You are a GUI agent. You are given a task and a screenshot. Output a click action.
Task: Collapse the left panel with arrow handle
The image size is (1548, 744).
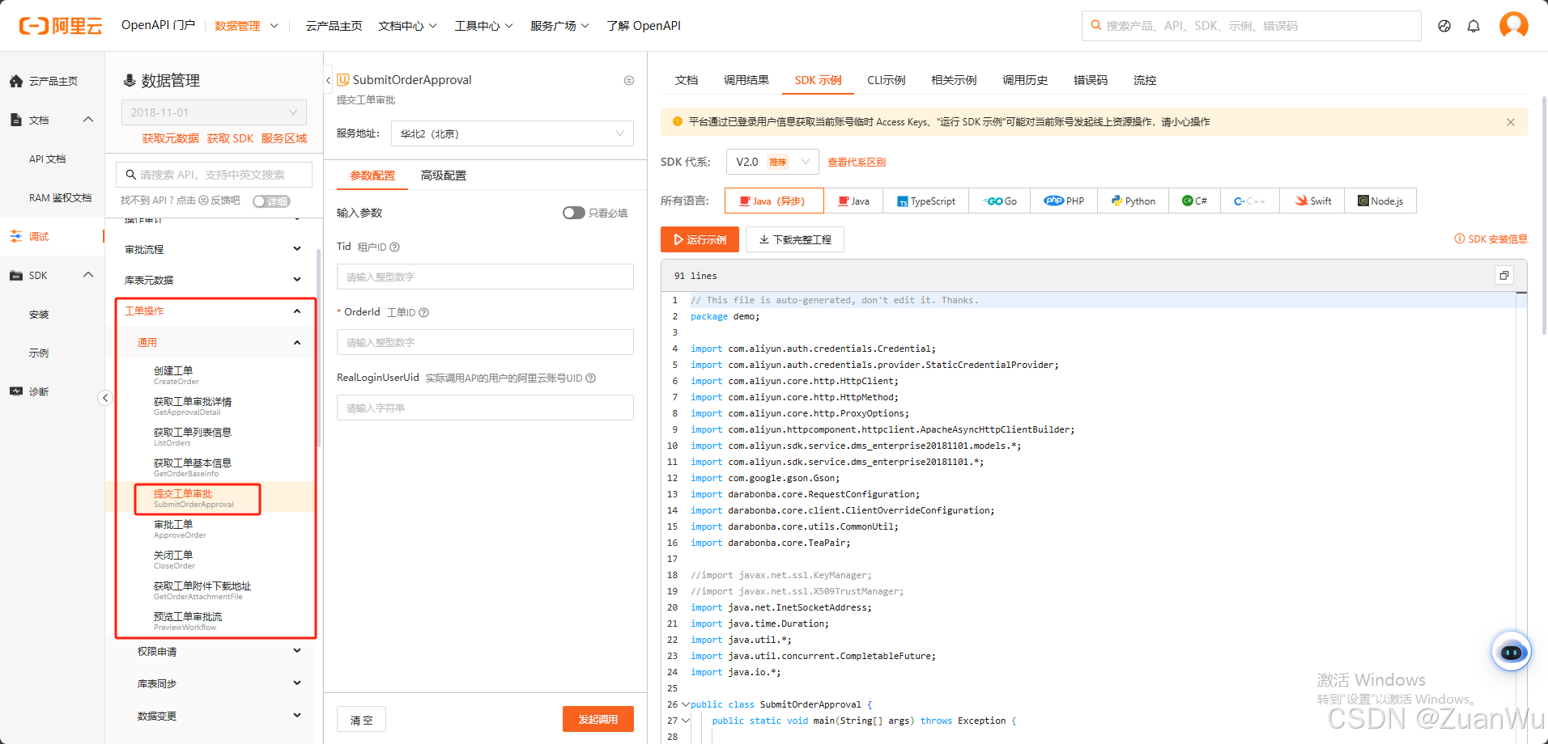[105, 397]
